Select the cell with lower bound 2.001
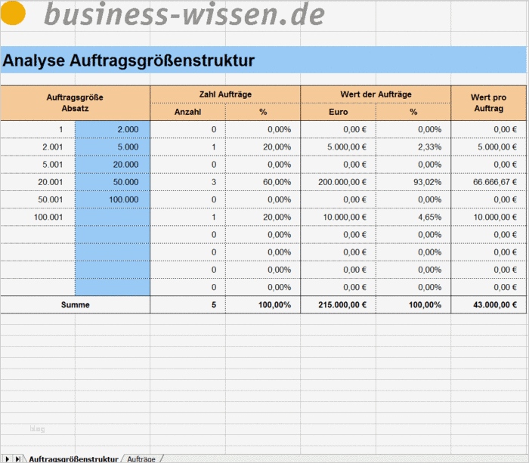 [x=38, y=147]
